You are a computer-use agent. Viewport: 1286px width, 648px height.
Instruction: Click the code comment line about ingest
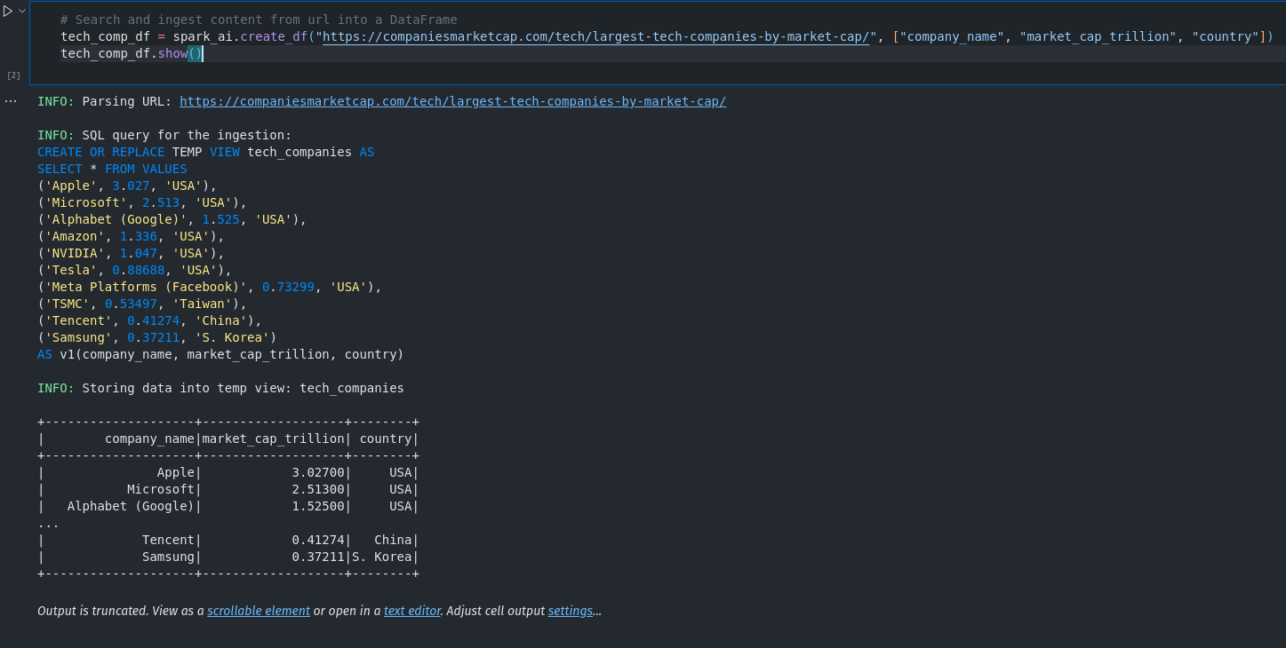coord(259,20)
